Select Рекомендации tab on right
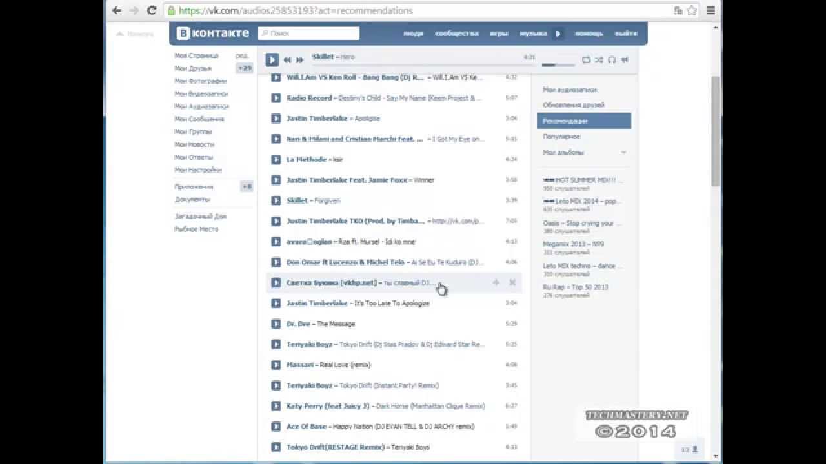 [584, 121]
